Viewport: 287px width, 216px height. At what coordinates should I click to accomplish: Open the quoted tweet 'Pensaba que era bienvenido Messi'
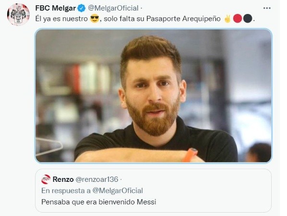coord(99,202)
